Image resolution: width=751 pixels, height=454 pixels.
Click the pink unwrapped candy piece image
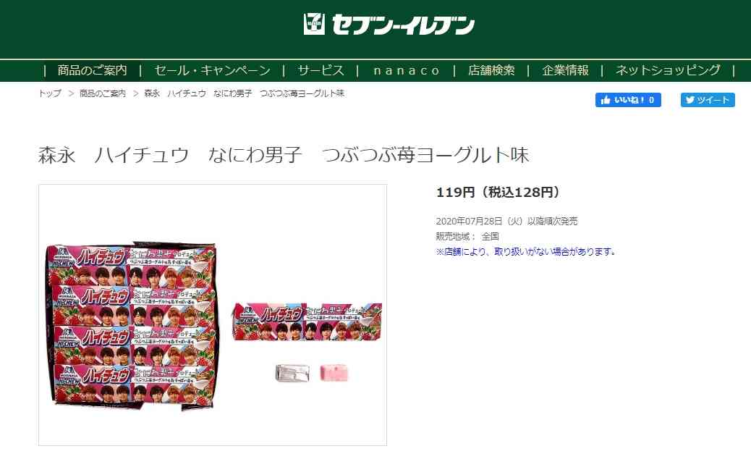tap(334, 372)
